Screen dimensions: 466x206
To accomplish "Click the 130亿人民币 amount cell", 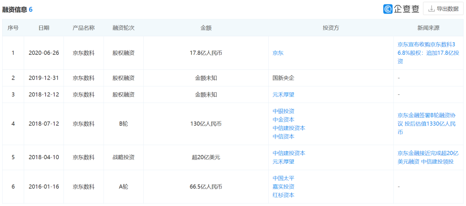I will point(206,124).
